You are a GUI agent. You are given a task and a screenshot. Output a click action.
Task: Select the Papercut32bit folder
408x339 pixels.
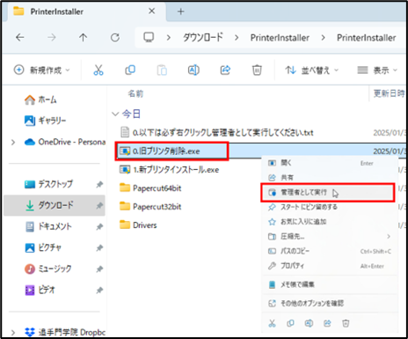pos(150,207)
